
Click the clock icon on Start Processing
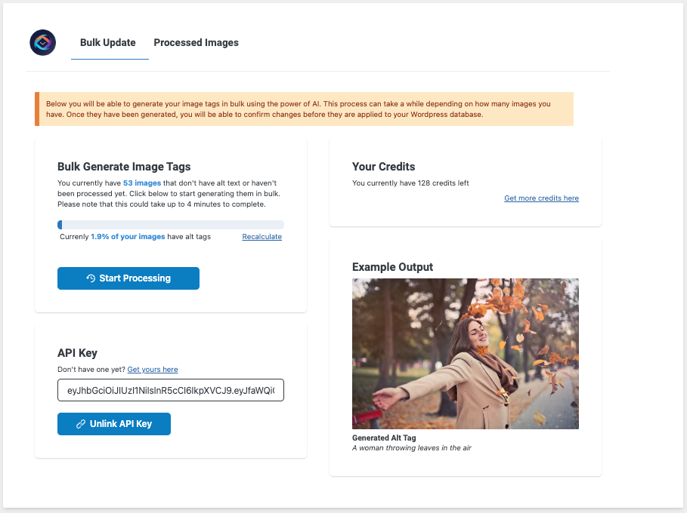[91, 278]
